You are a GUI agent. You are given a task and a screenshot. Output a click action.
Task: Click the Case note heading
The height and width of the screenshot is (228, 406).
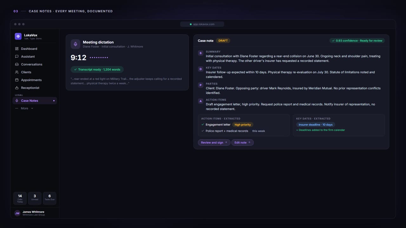point(206,41)
